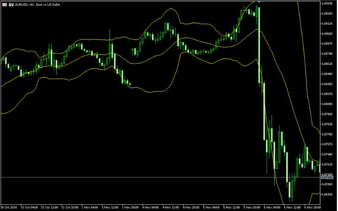
Task: Click the 1.08870 price scale label
Action: coord(327,44)
